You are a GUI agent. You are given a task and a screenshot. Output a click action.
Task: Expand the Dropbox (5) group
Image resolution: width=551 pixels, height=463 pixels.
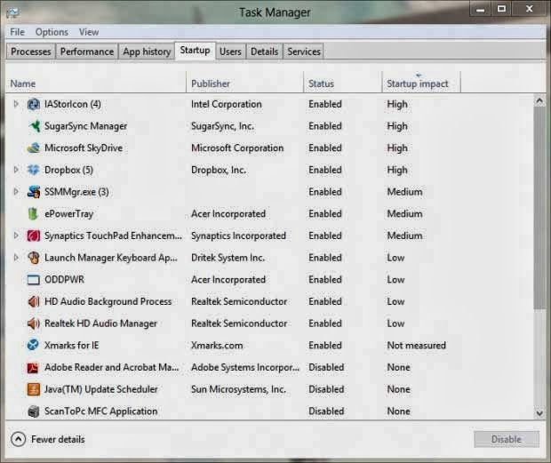(16, 170)
